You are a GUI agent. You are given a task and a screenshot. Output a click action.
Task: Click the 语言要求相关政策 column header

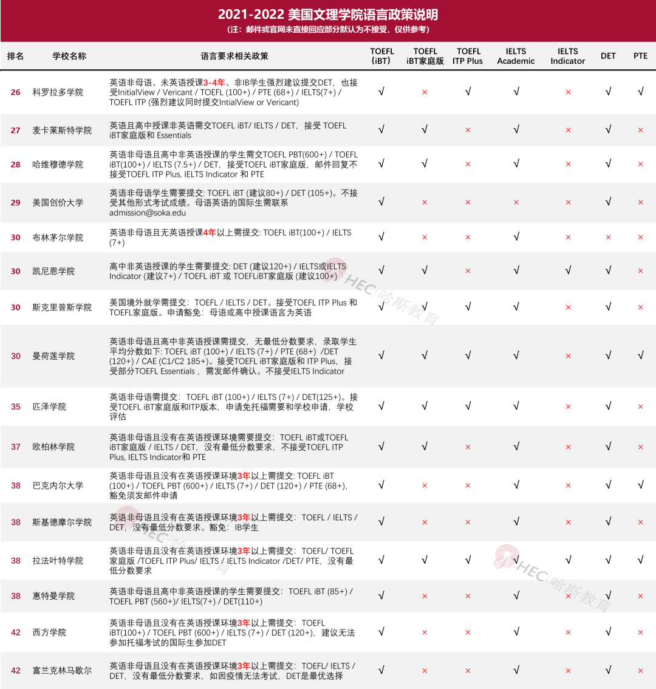tap(234, 56)
